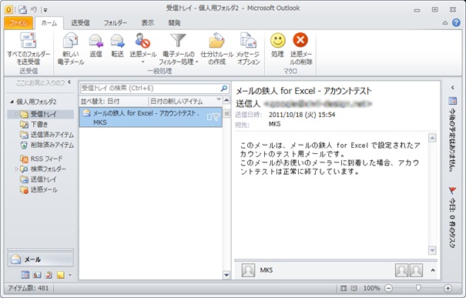Flag the メールの鉄人 message
466x298 pixels.
(216, 117)
